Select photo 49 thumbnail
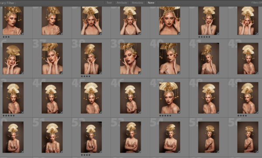 pos(248,98)
